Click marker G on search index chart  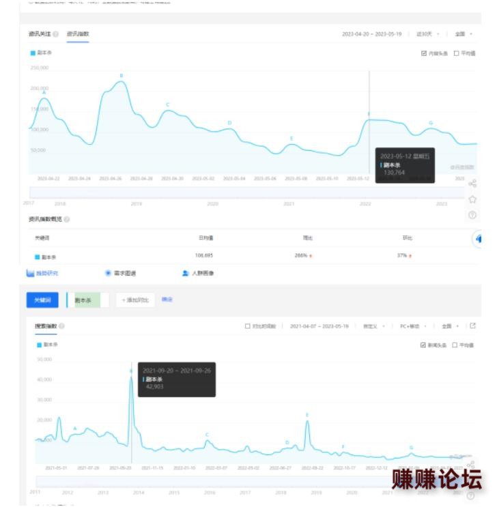(411, 448)
